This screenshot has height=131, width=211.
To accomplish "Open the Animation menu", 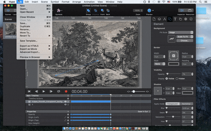I will [89, 2].
